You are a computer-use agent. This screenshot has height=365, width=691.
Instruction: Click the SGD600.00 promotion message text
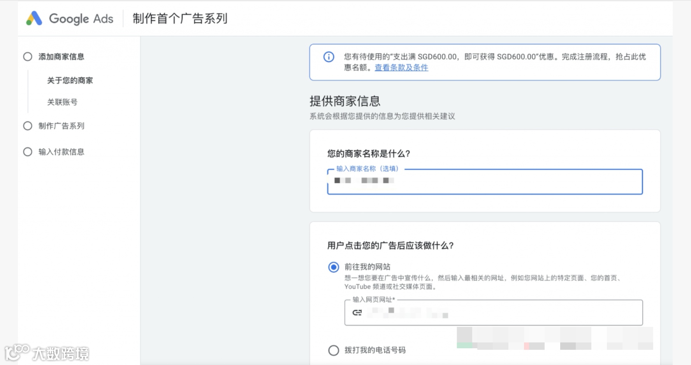click(x=495, y=62)
